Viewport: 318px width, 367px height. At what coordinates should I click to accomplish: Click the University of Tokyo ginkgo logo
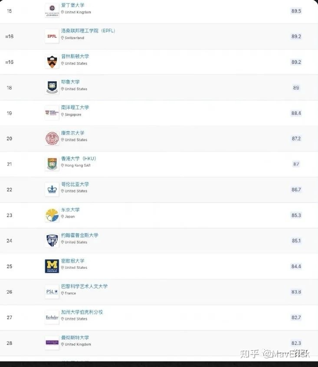52,215
